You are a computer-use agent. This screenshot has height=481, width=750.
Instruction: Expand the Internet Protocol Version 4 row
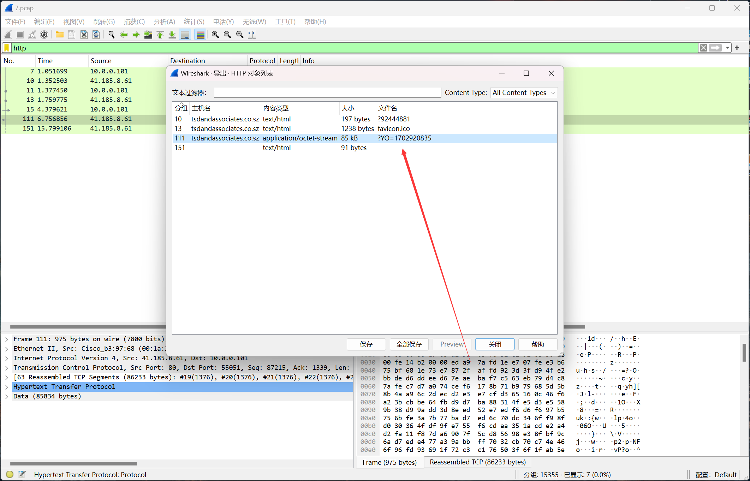tap(7, 359)
